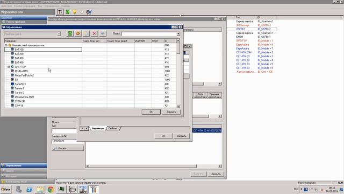Open Google Chrome from the taskbar
Screen dimensions: 344x194
coord(51,189)
